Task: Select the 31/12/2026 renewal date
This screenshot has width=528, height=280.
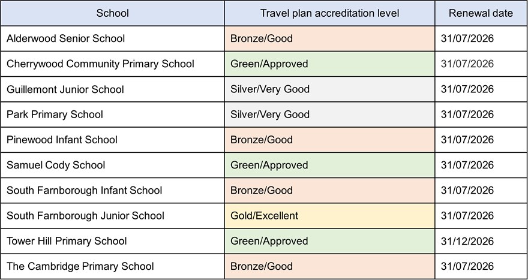Action: [467, 241]
